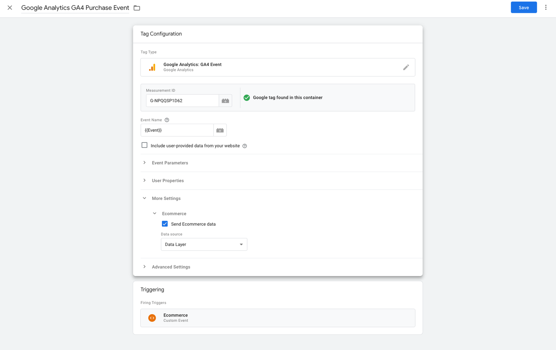The height and width of the screenshot is (350, 556).
Task: Open help for user-provided data option
Action: (245, 146)
